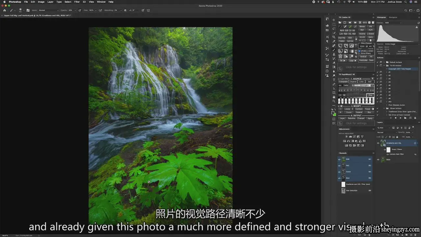
Task: Select the Upper Fall Big Leaf document tab
Action: point(37,15)
